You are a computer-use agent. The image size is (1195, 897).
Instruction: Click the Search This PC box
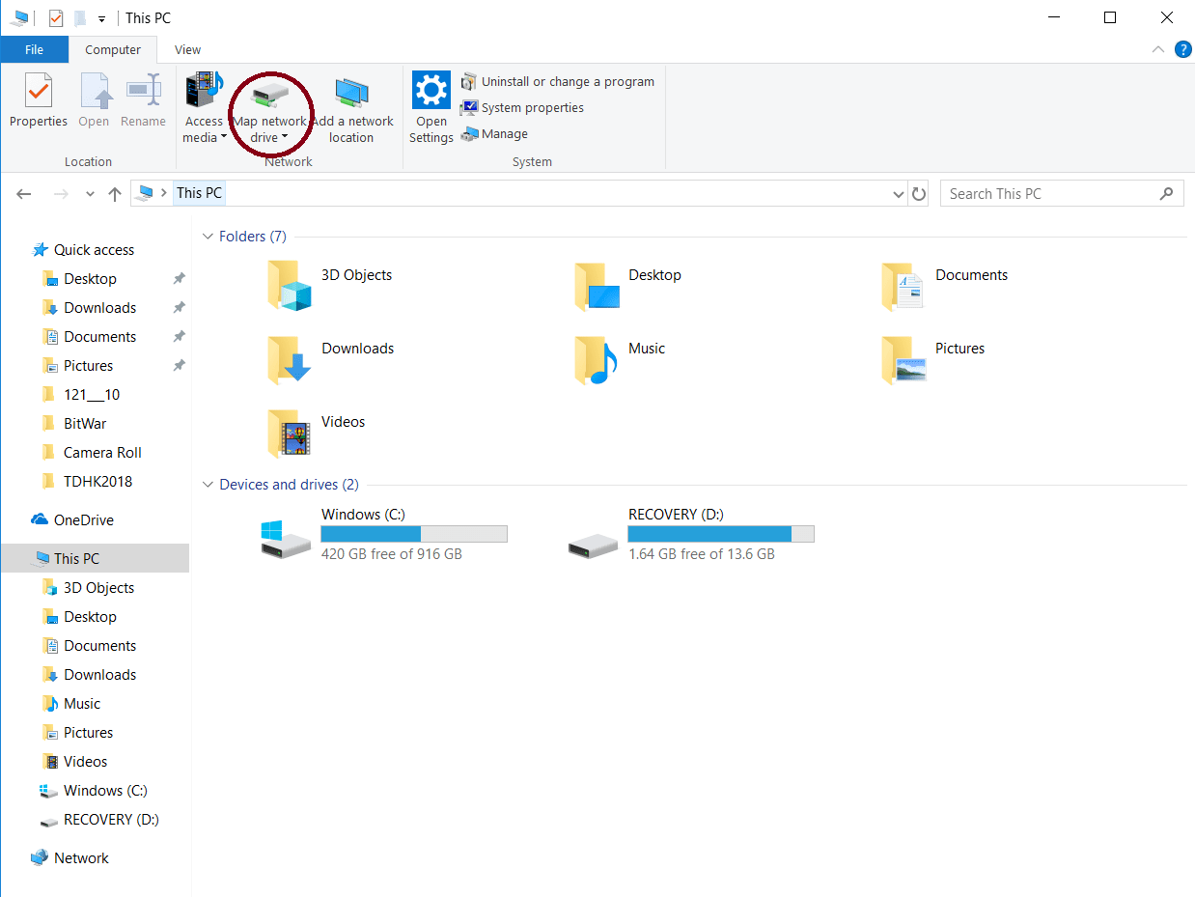point(1062,194)
